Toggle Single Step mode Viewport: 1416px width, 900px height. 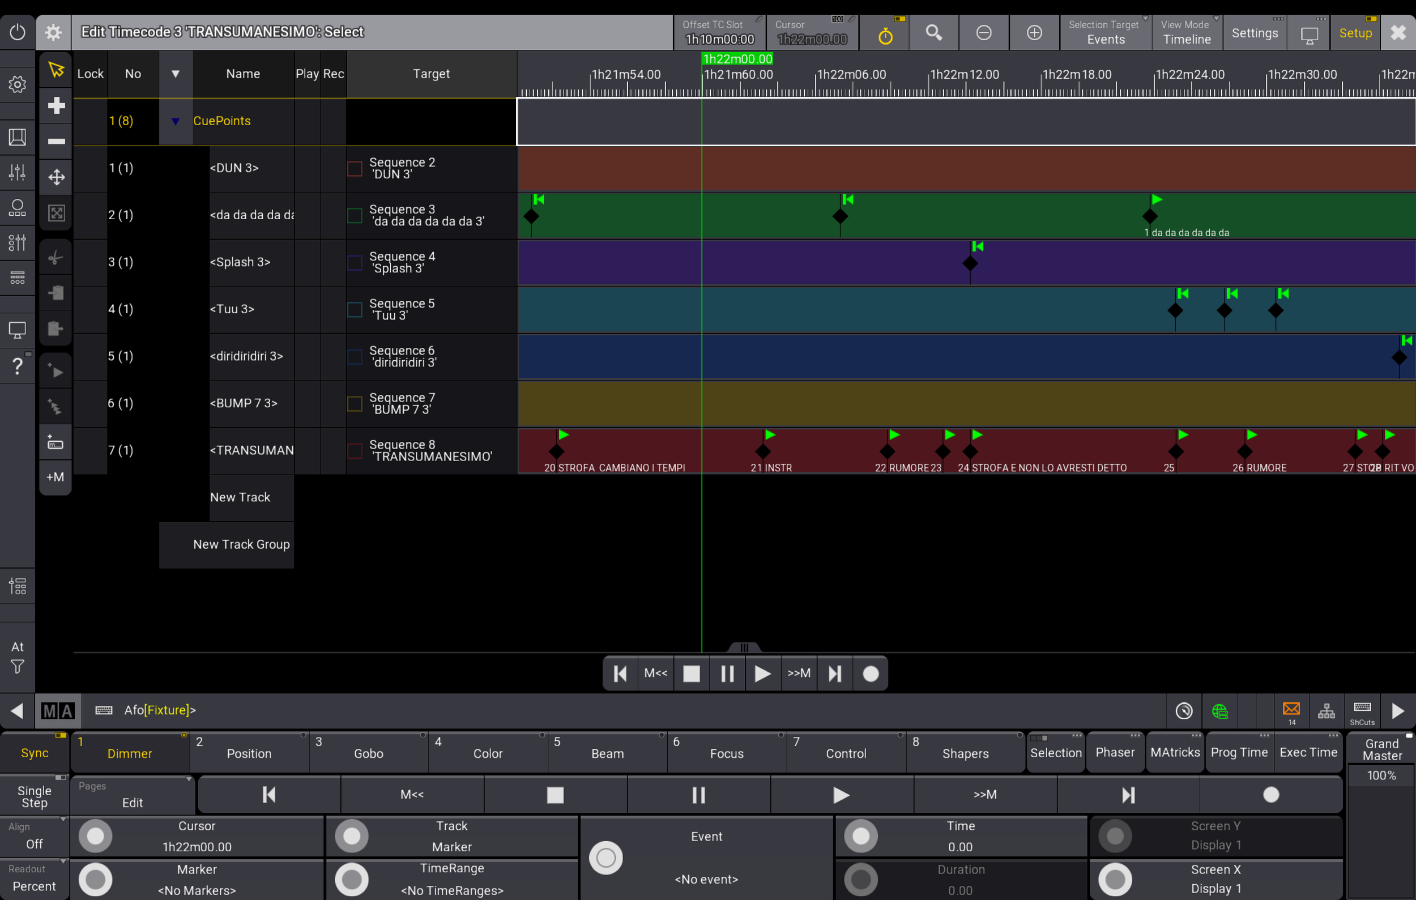[34, 796]
